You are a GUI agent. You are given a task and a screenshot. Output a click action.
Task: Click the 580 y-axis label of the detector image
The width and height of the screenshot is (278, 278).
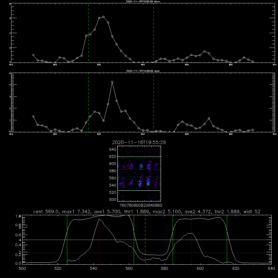click(x=113, y=171)
